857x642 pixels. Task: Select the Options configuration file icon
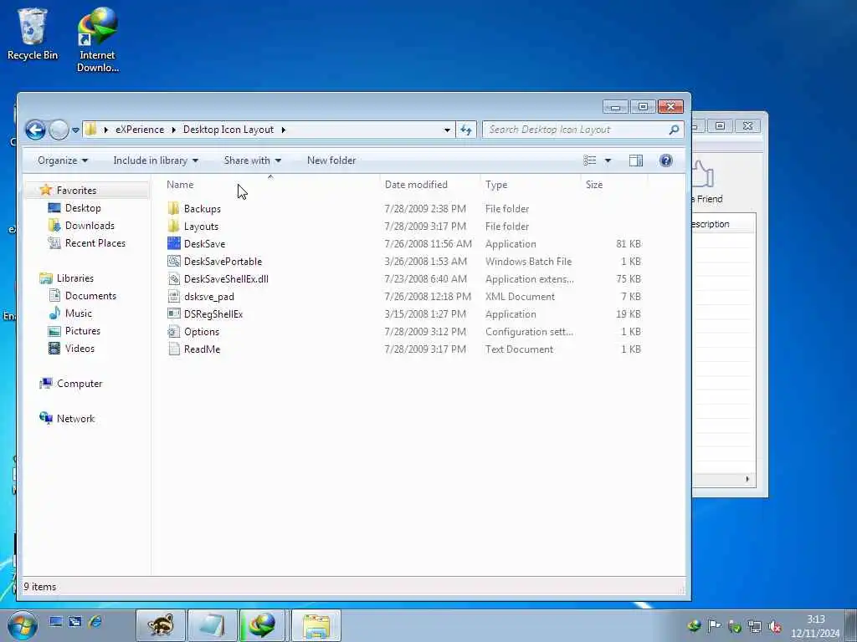pos(174,331)
